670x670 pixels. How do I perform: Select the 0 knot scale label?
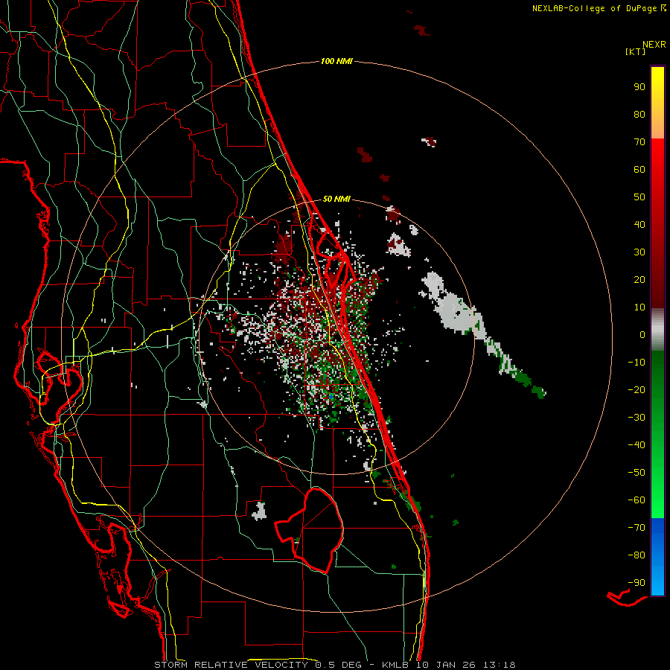click(x=642, y=335)
